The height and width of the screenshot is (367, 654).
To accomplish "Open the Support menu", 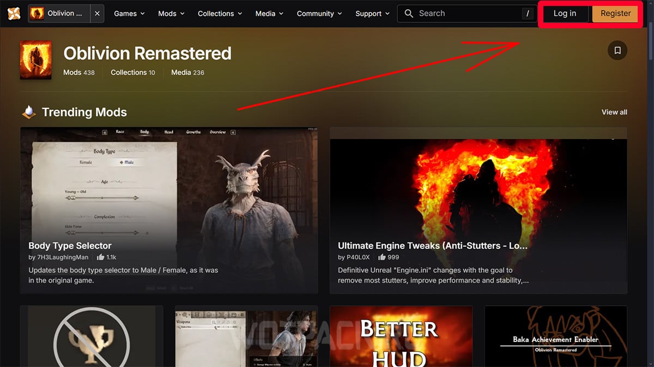I will pyautogui.click(x=373, y=14).
